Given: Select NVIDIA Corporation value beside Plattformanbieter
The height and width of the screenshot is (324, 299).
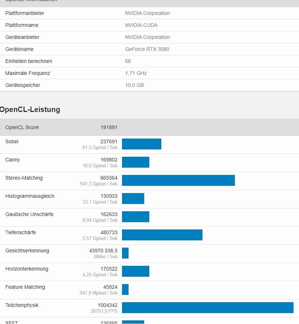Looking at the screenshot, I should [x=147, y=13].
